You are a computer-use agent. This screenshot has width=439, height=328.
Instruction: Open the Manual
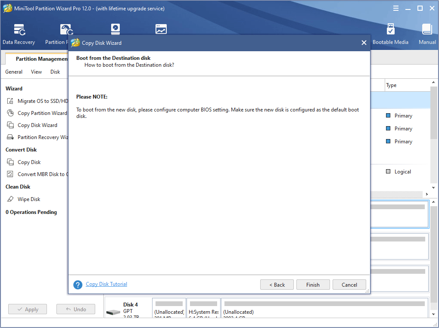coord(427,34)
